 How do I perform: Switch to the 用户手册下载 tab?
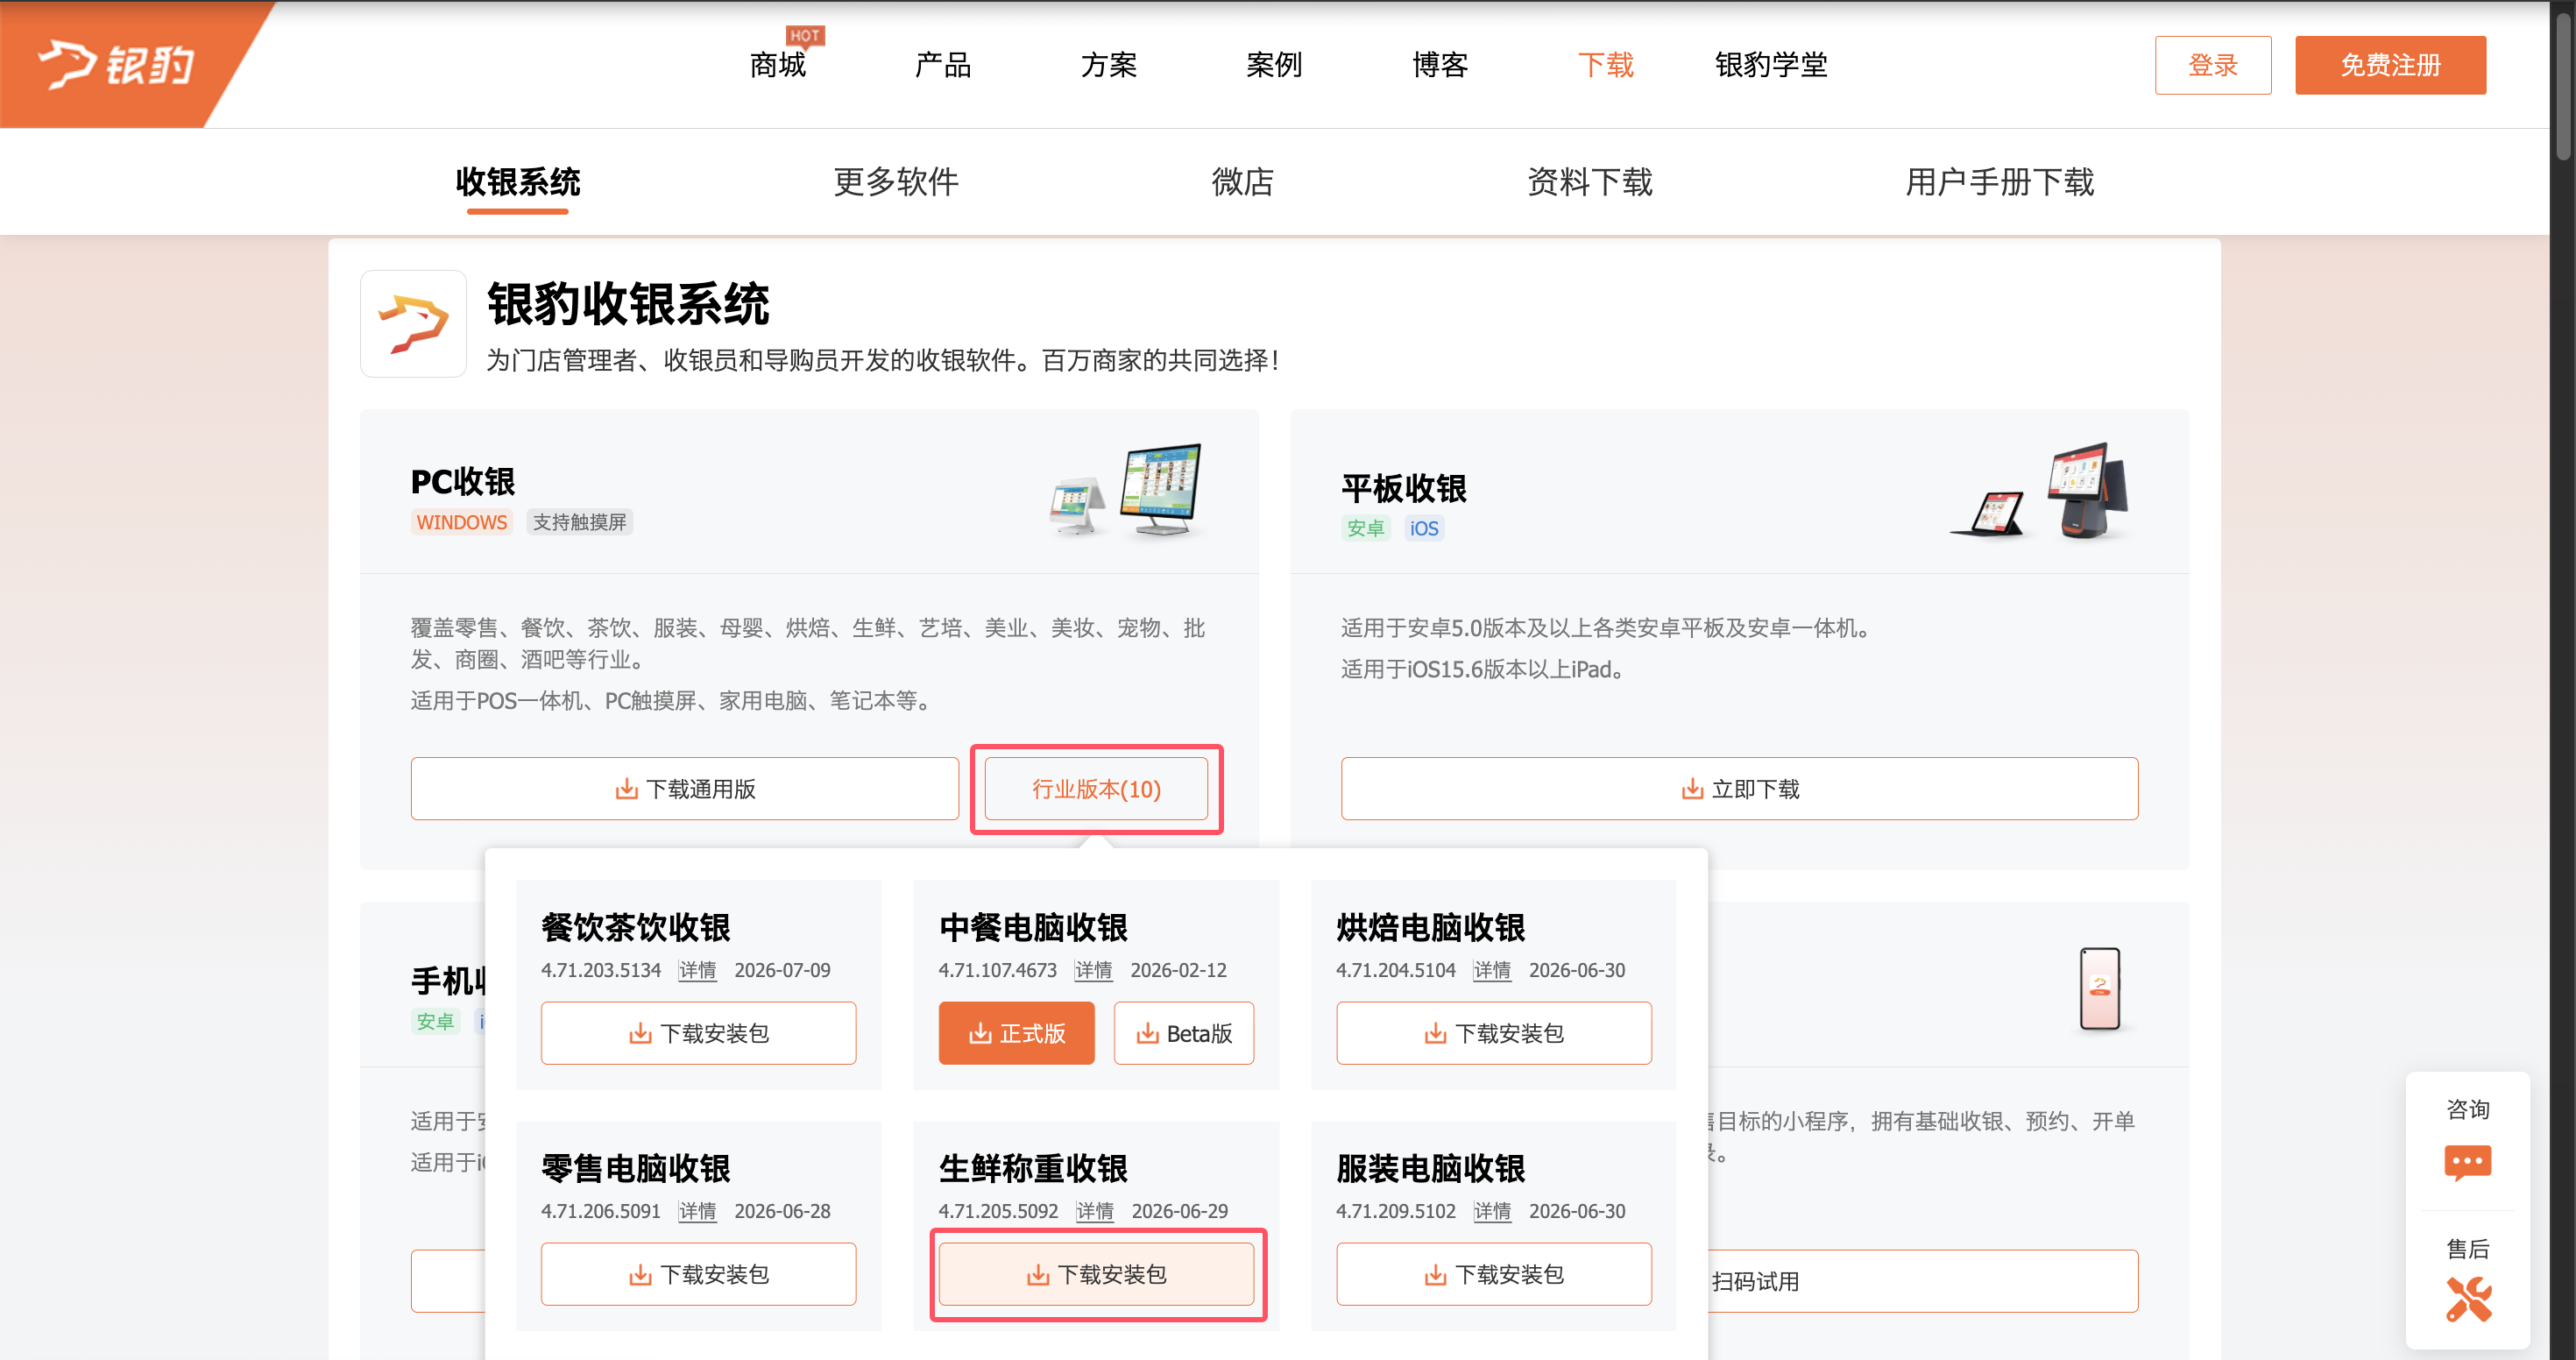[x=1999, y=182]
